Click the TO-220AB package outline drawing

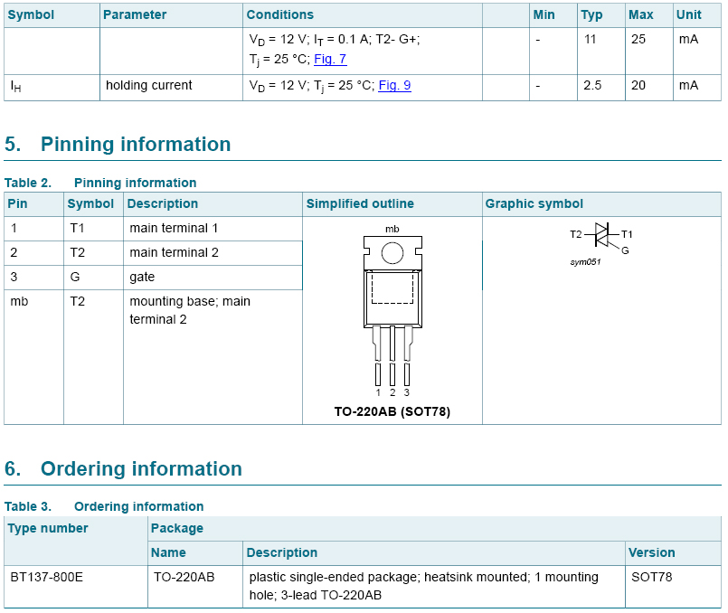point(392,298)
